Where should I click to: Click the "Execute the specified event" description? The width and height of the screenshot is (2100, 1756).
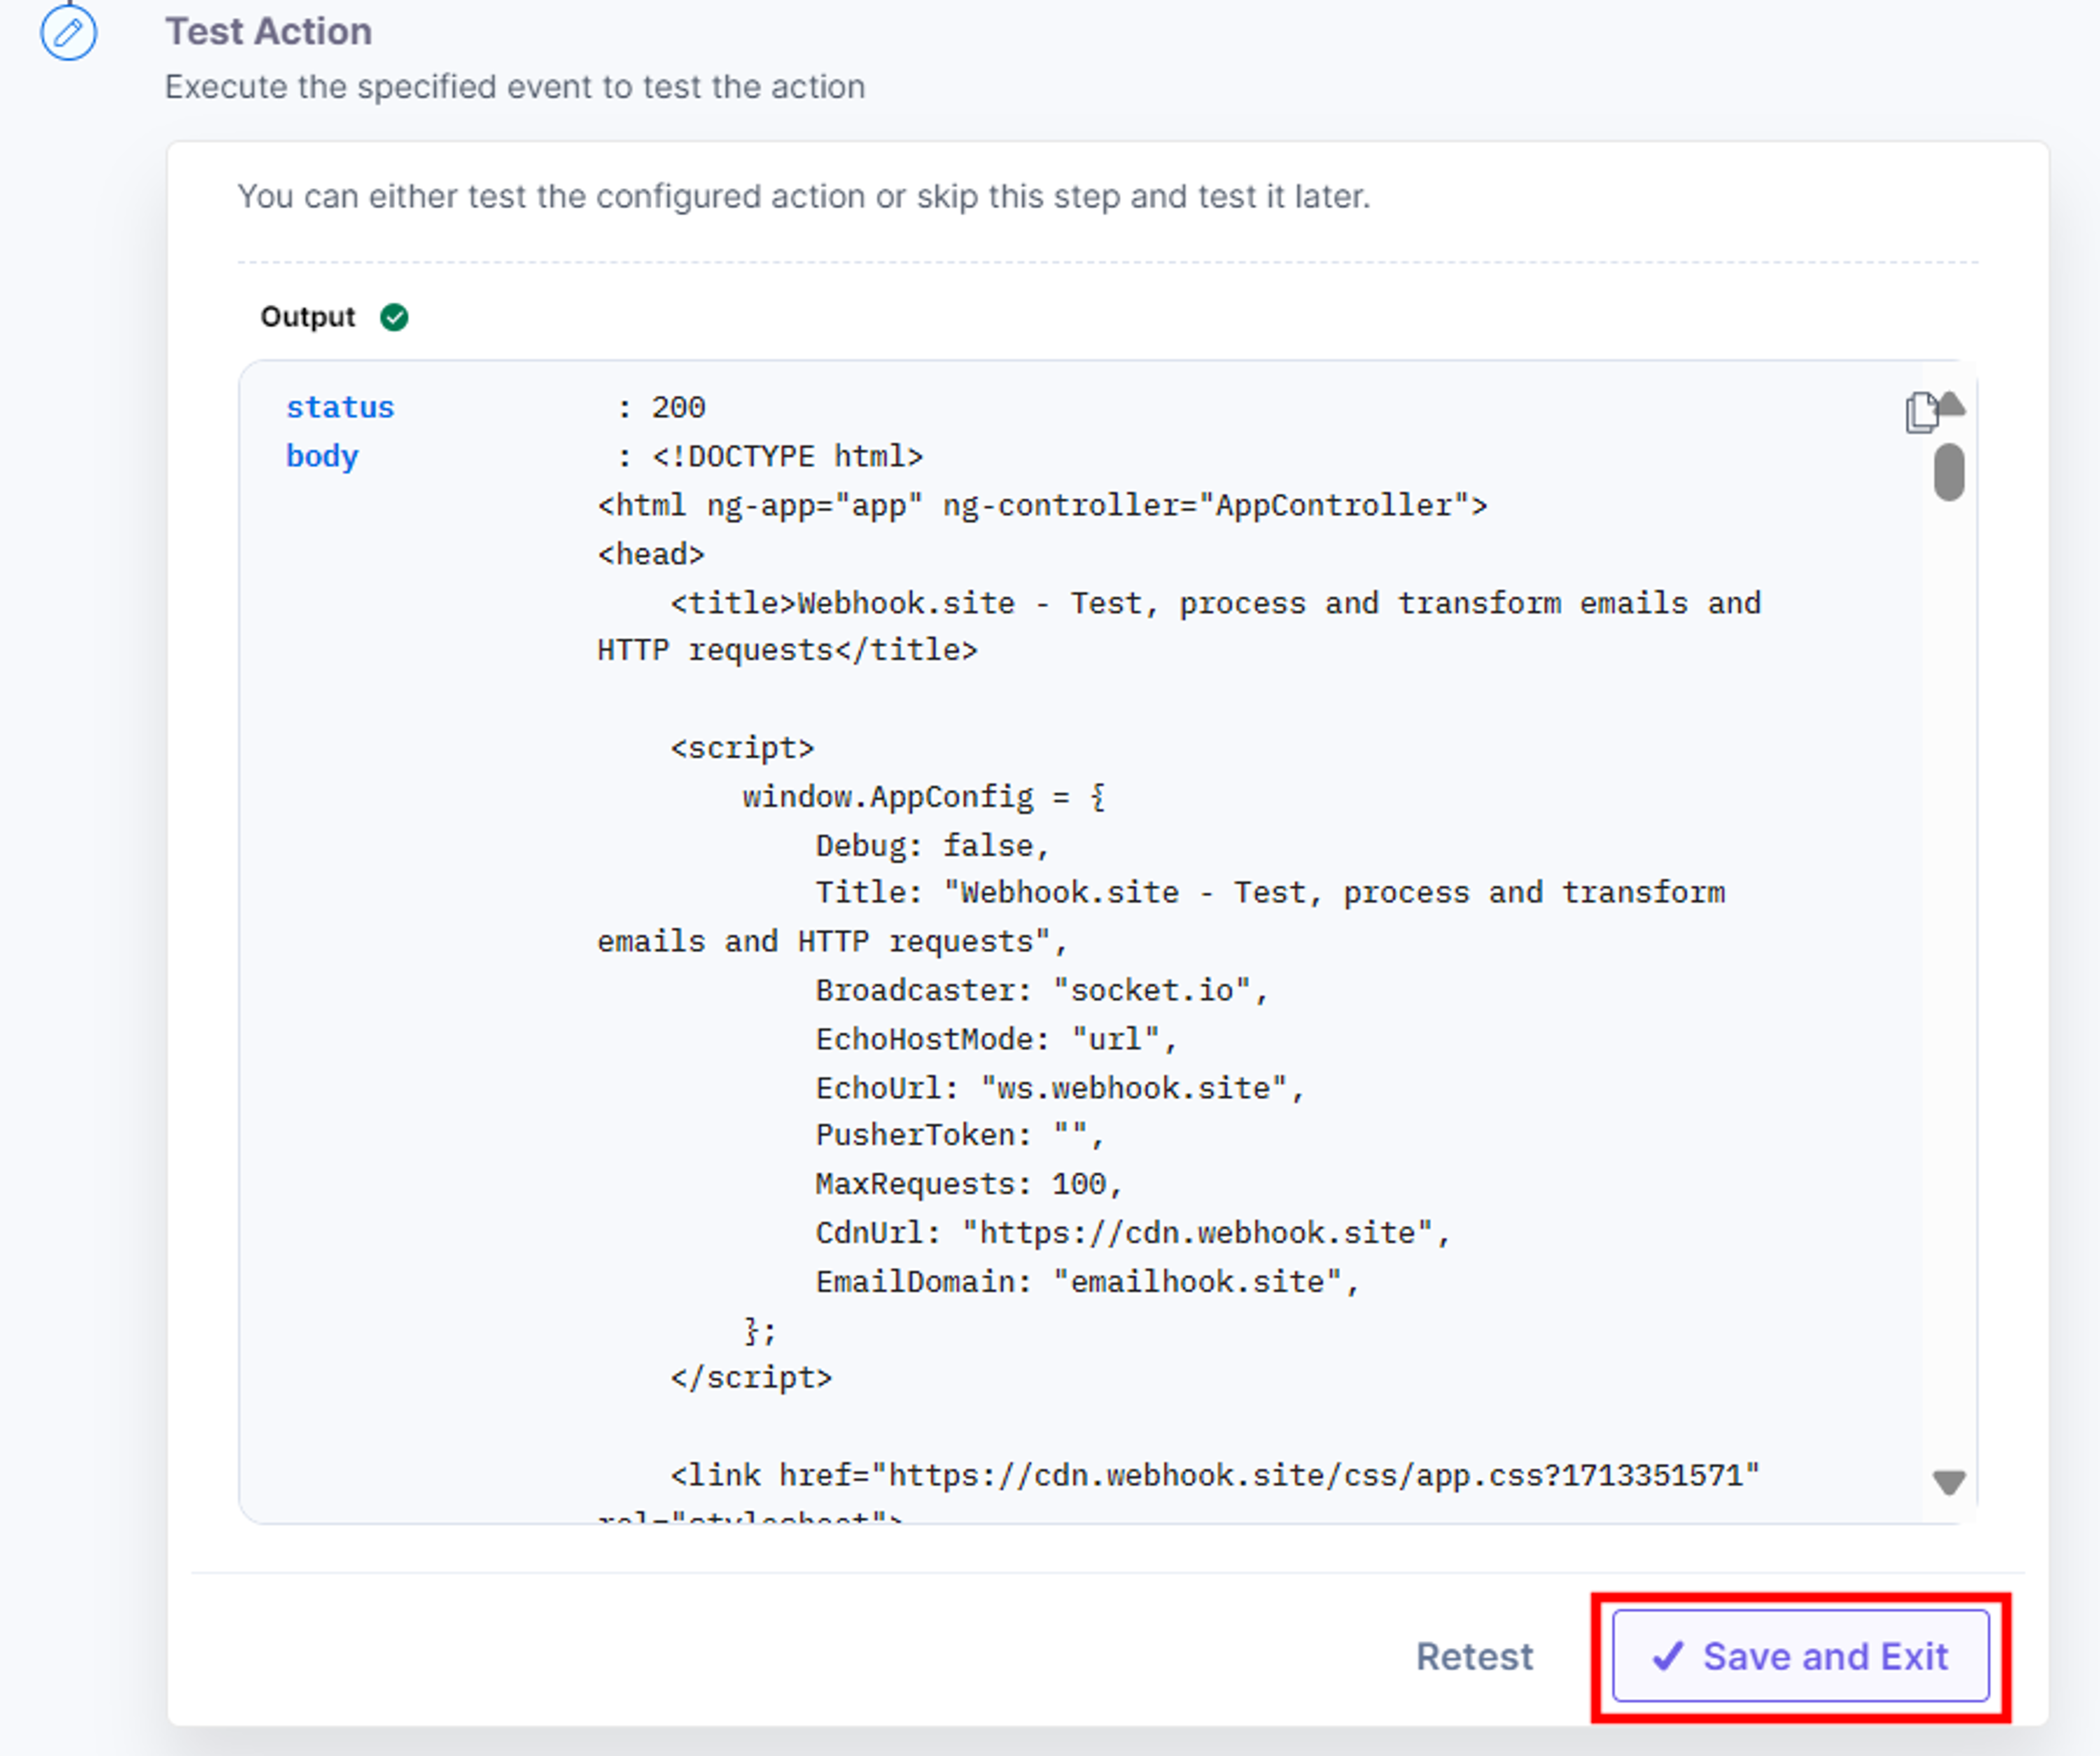515,87
